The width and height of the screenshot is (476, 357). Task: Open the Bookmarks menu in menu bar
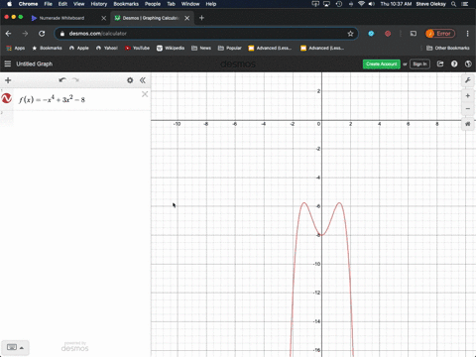(x=126, y=4)
